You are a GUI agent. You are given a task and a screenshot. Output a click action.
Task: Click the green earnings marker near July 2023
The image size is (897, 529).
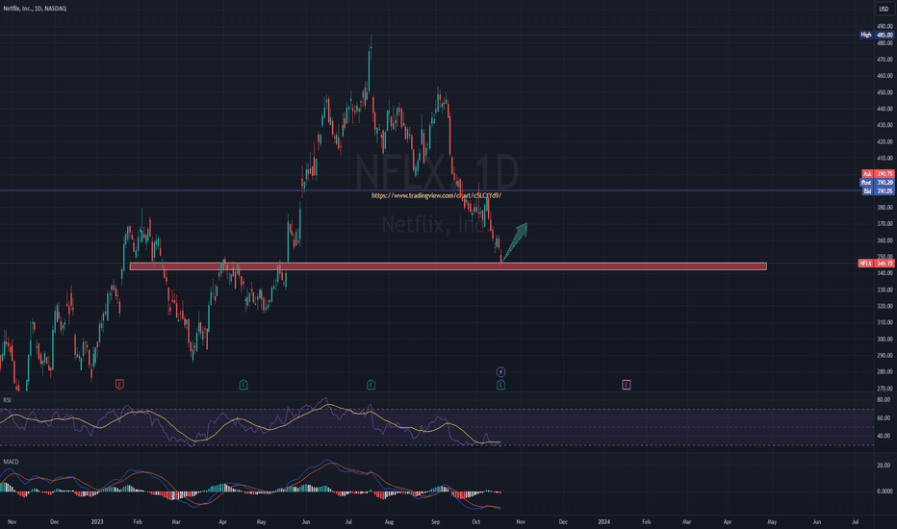[371, 385]
